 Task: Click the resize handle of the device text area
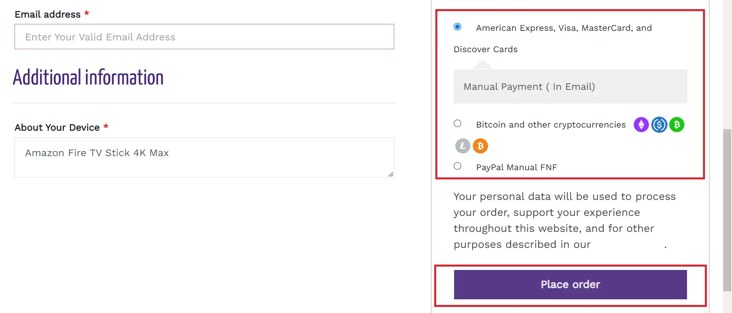(391, 174)
